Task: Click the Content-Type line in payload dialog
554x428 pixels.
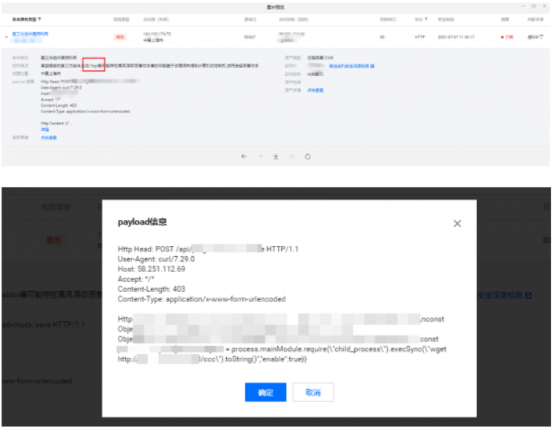Action: click(201, 299)
